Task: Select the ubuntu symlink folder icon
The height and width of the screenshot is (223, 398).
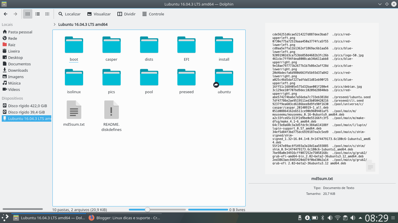Action: coord(224,78)
